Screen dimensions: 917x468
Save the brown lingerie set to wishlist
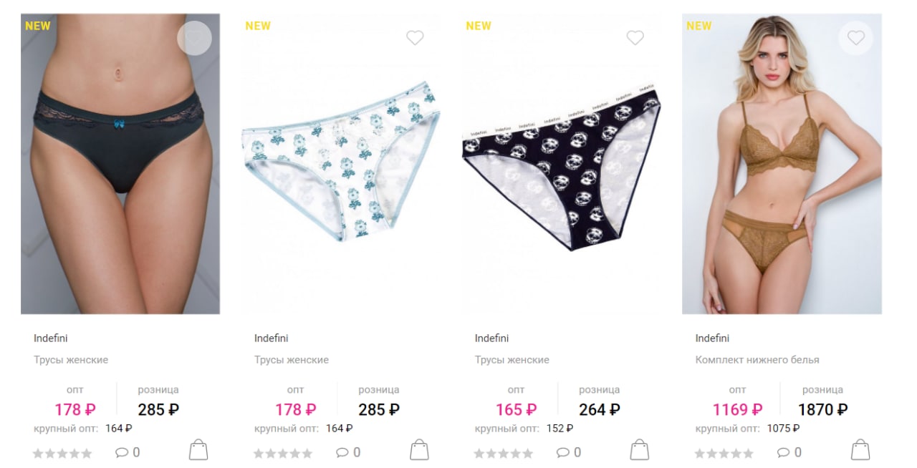coord(856,39)
